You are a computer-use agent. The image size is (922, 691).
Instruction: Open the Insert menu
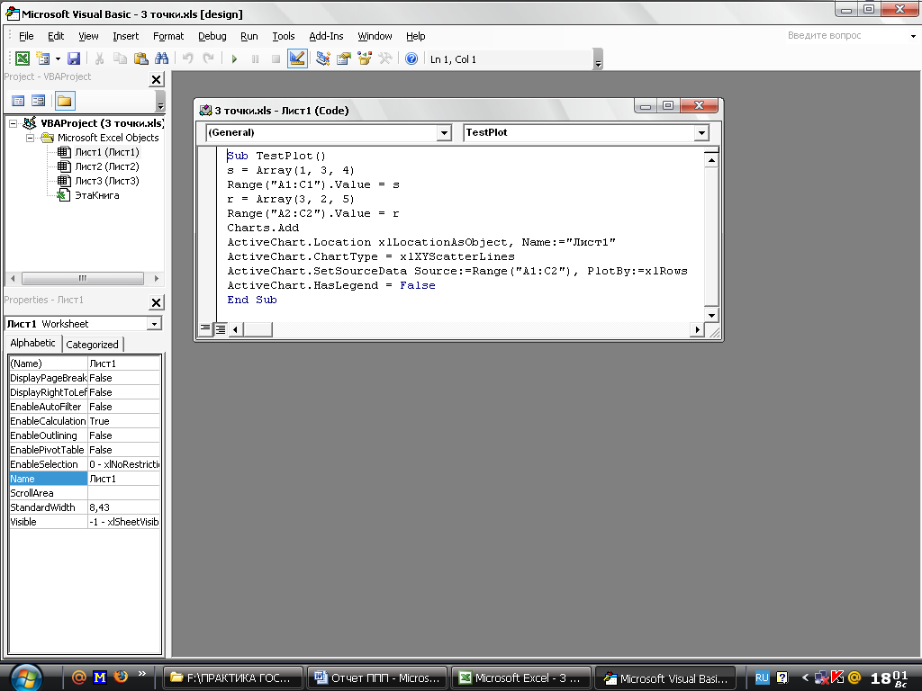click(x=126, y=36)
